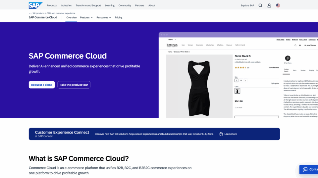Image resolution: width=318 pixels, height=178 pixels.
Task: Expand the breadcrumb chevron before All products
Action: click(30, 13)
